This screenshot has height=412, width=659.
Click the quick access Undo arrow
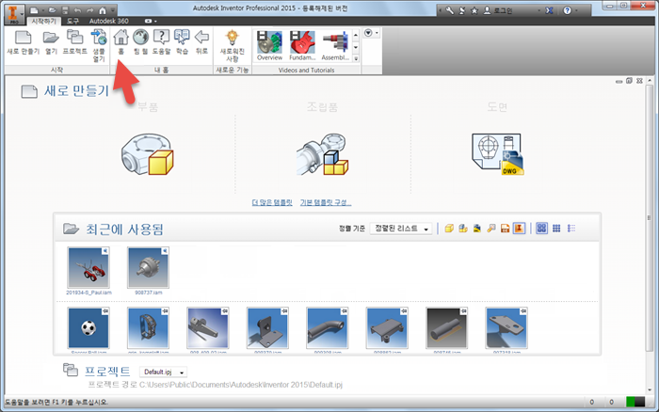tap(77, 10)
